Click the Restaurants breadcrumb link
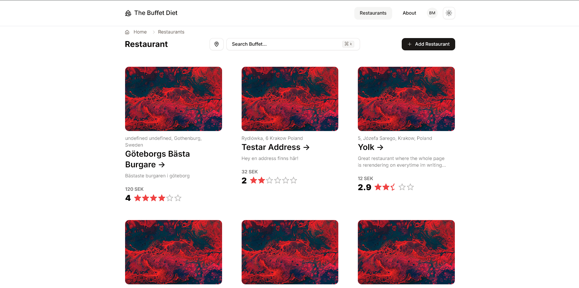 171,32
